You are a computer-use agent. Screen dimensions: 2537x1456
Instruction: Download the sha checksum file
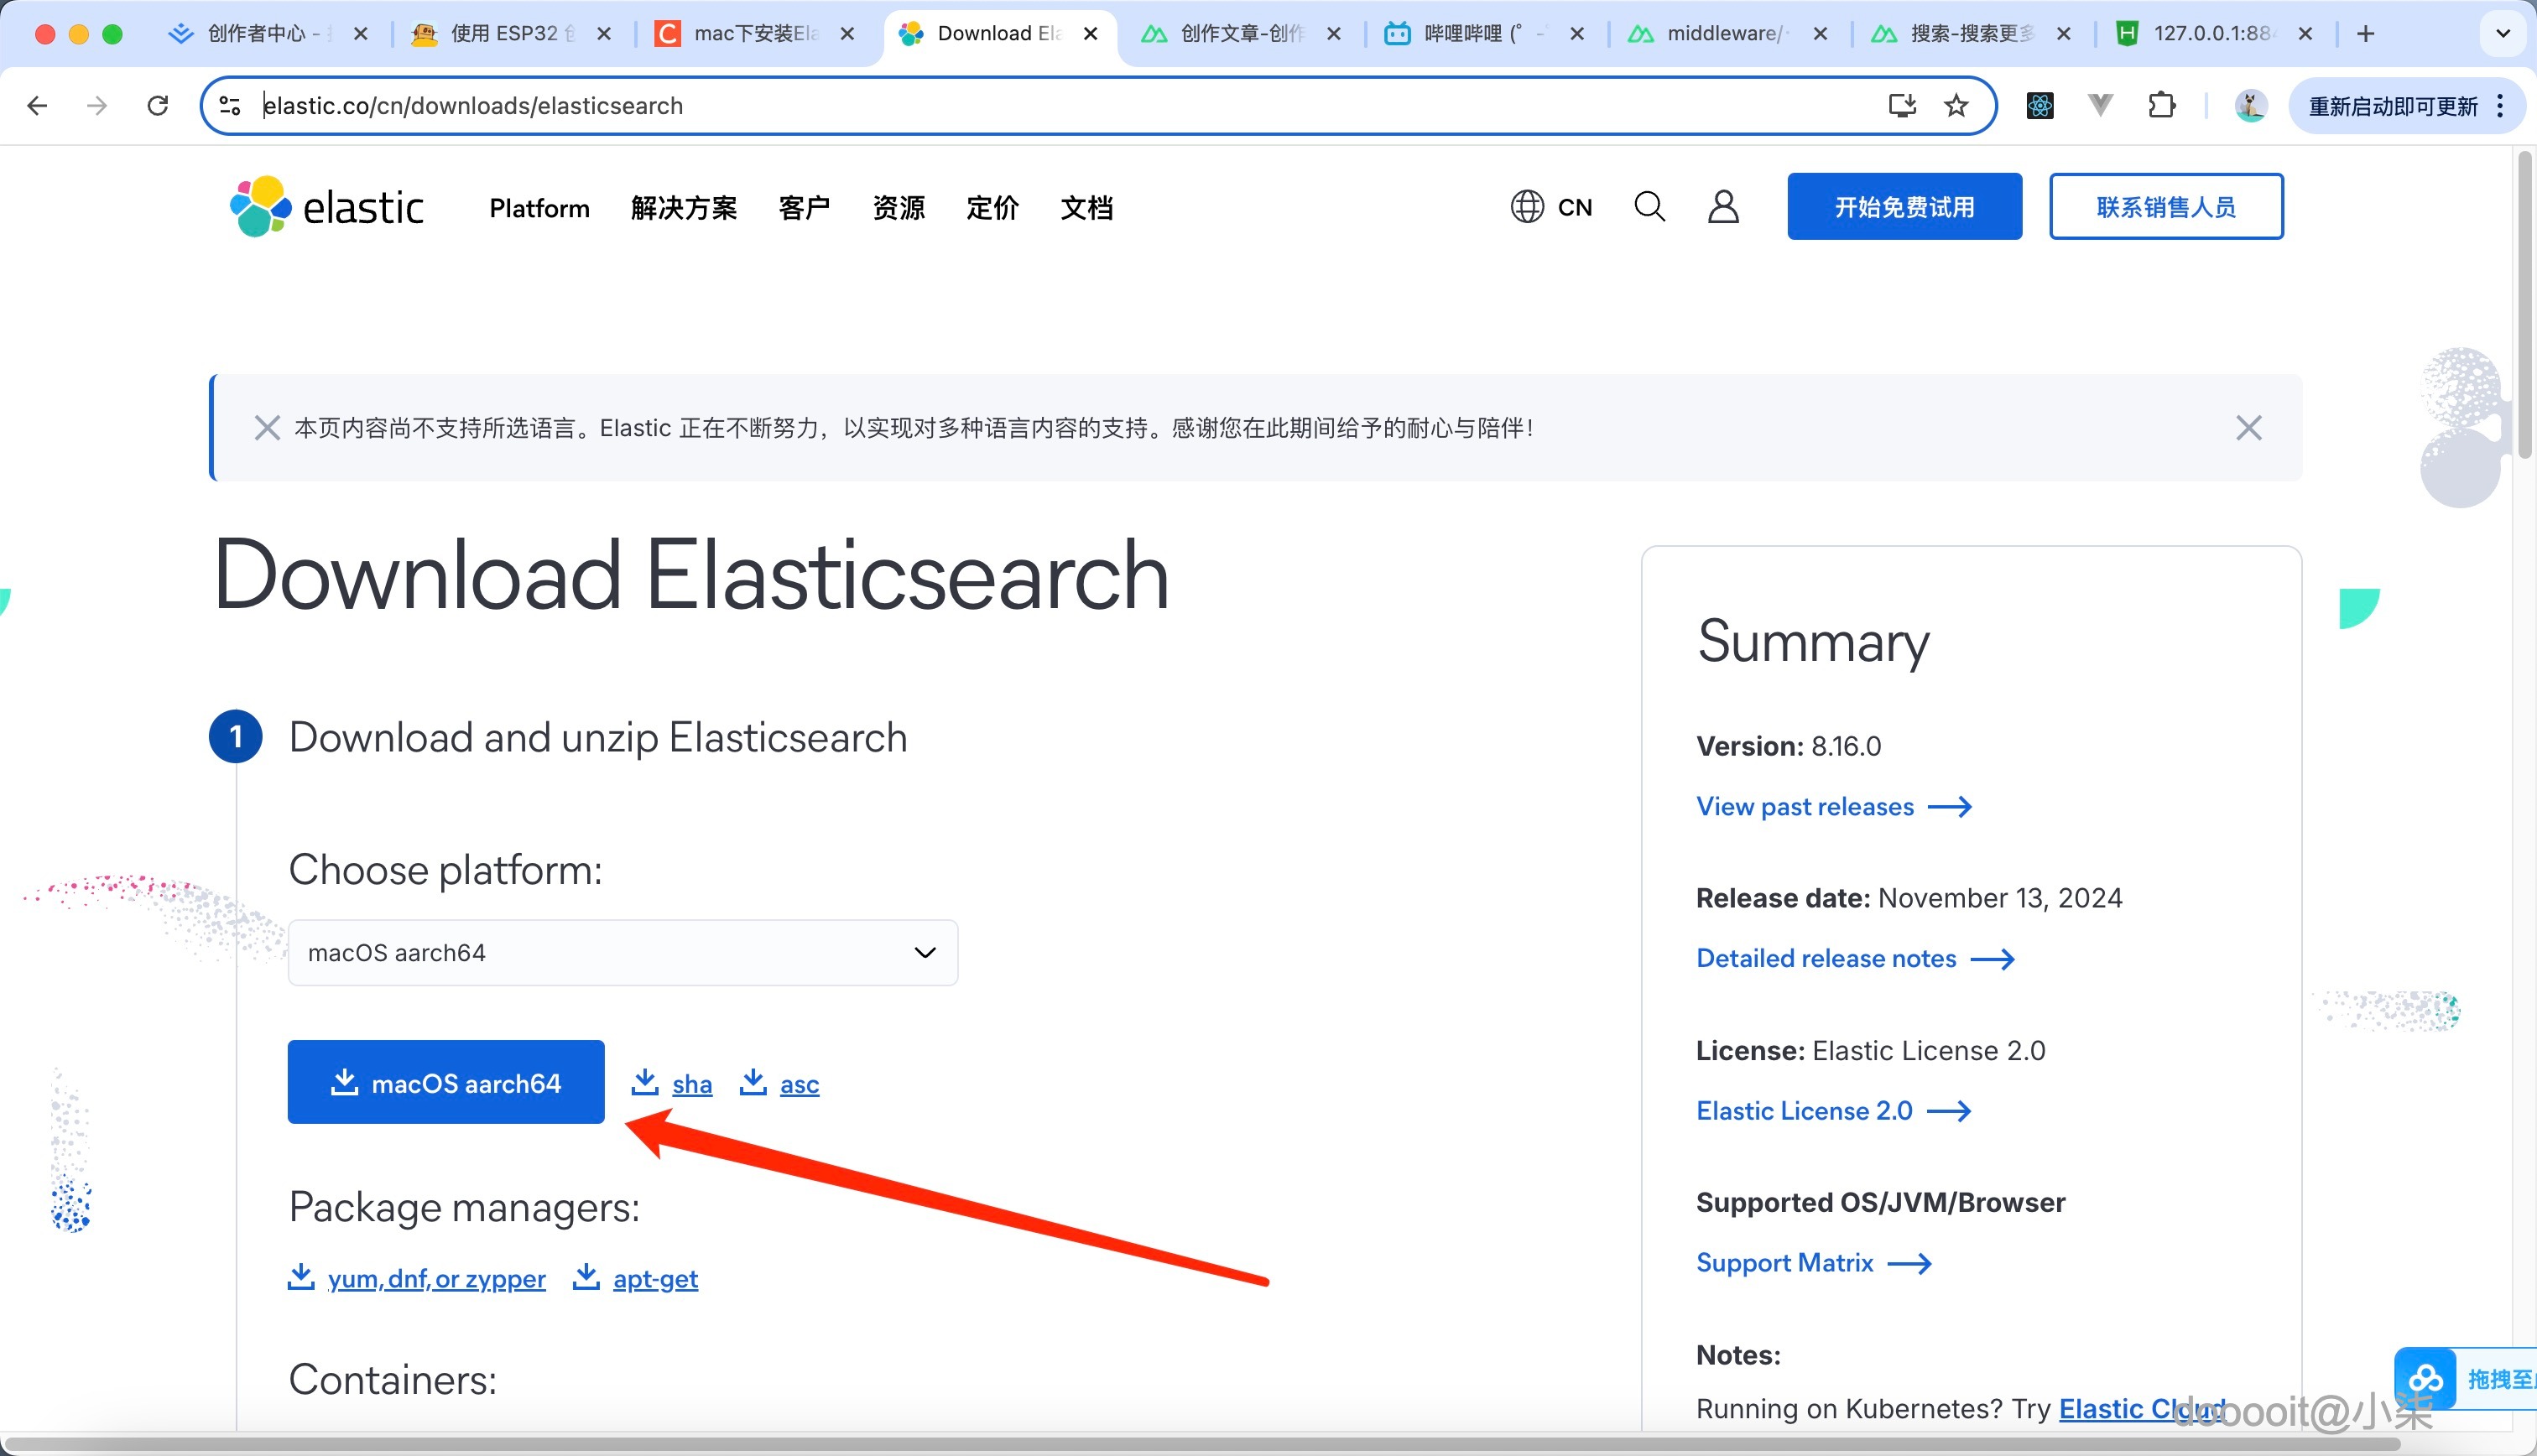click(691, 1084)
